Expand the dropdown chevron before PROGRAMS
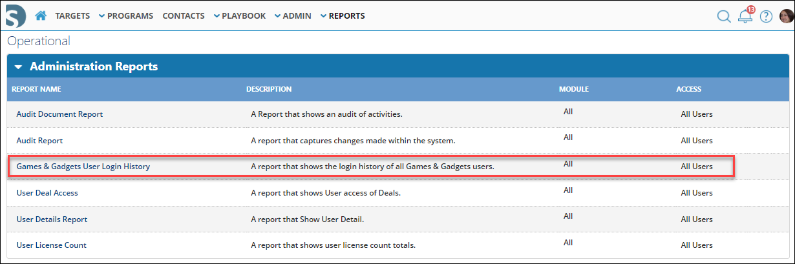This screenshot has width=795, height=264. click(101, 16)
